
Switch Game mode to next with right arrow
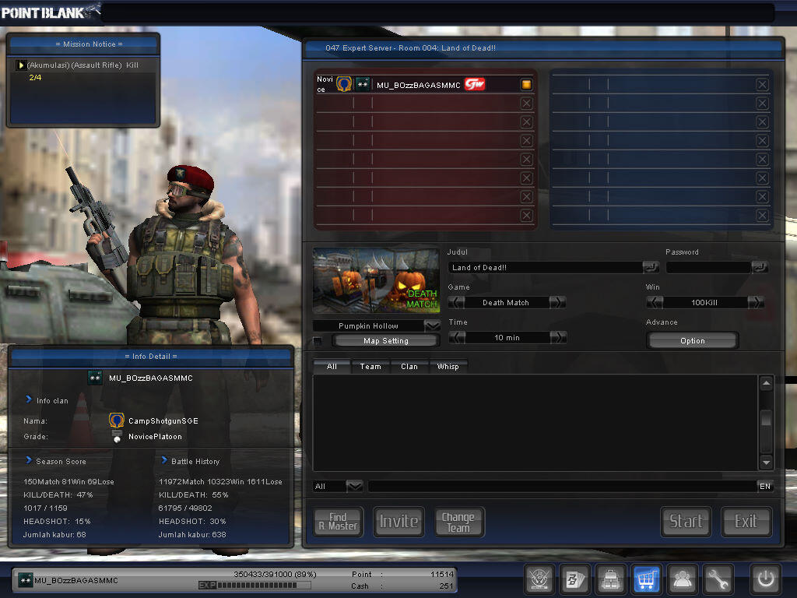[557, 303]
